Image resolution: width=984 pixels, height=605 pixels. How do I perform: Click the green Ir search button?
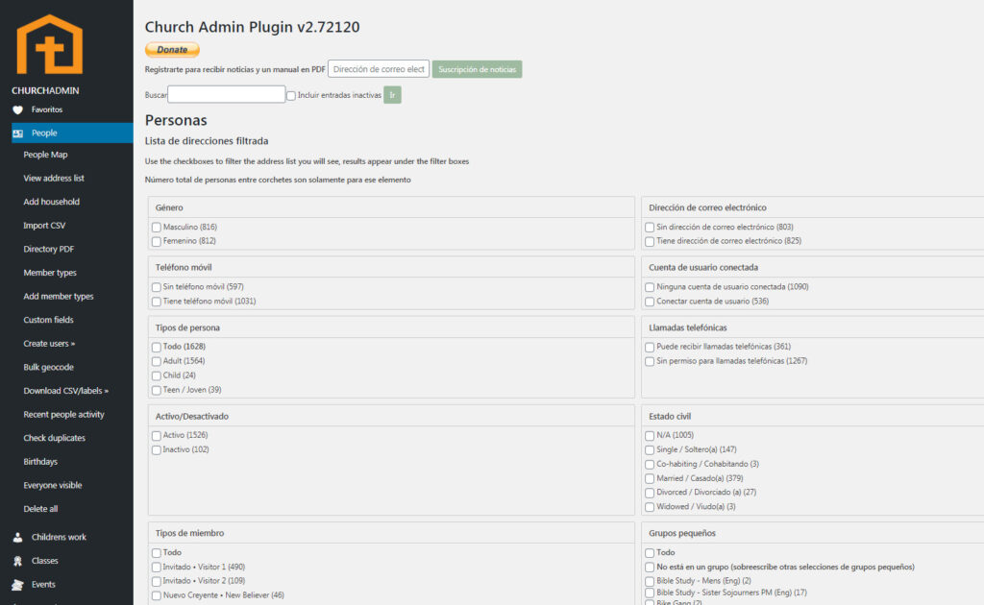(392, 95)
